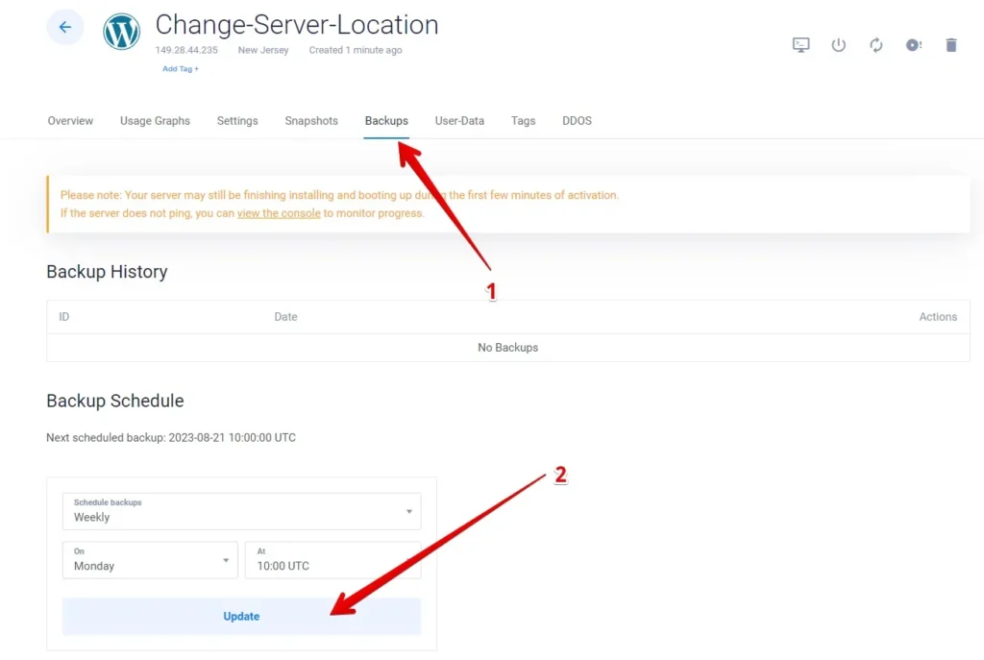Viewport: 984px width, 660px height.
Task: Open the server console view icon
Action: 800,45
